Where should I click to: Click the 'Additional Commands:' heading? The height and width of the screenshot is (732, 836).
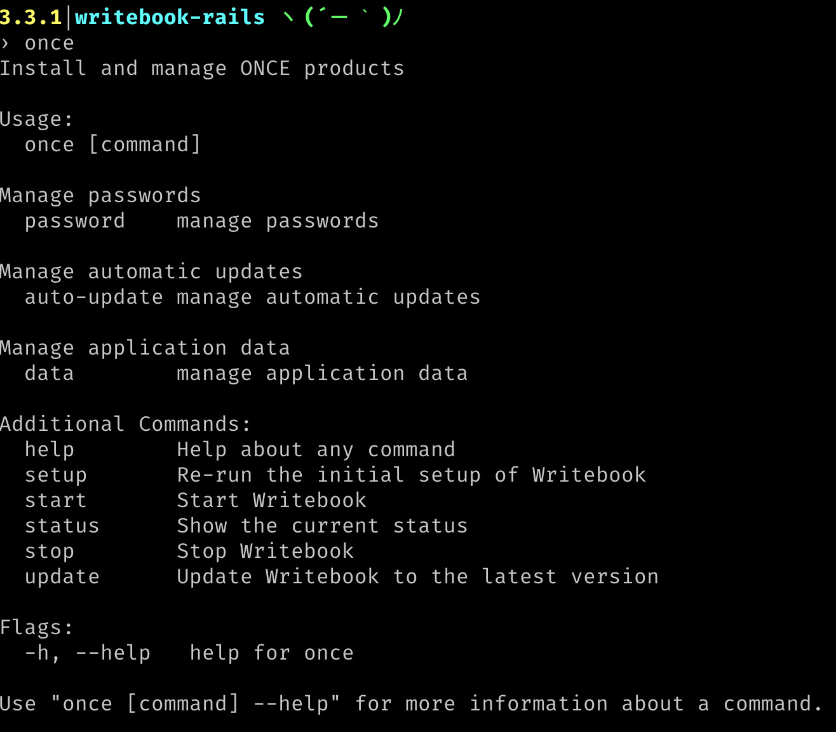(126, 424)
